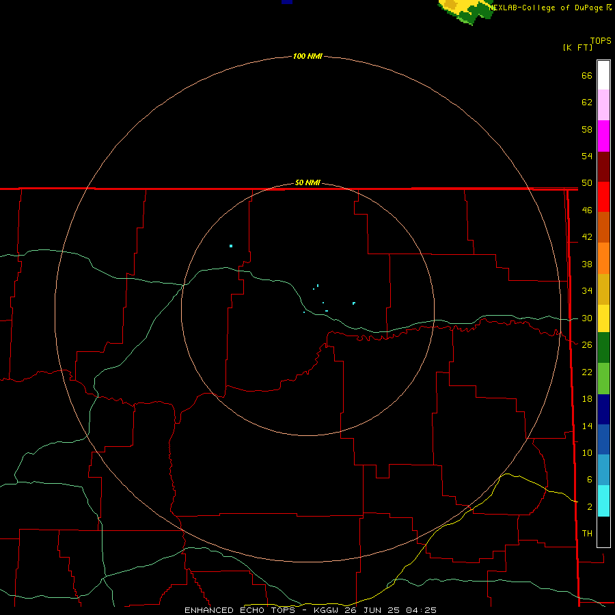The height and width of the screenshot is (615, 615).
Task: Click the navy blue legend swatch
Action: [x=603, y=409]
